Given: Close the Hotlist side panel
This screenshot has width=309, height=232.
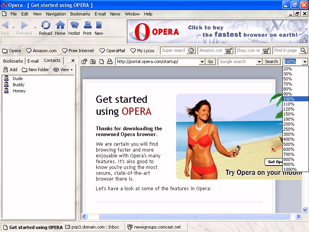Looking at the screenshot, I should click(x=73, y=61).
